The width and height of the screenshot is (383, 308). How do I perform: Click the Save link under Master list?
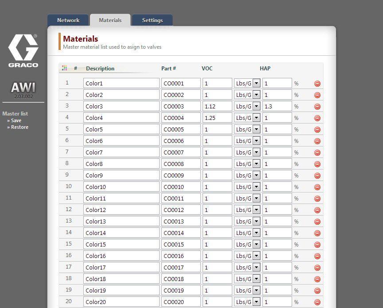pyautogui.click(x=16, y=120)
